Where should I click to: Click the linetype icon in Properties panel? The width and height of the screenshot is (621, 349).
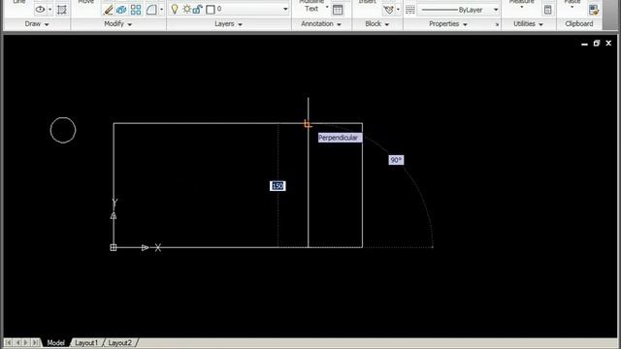point(410,10)
